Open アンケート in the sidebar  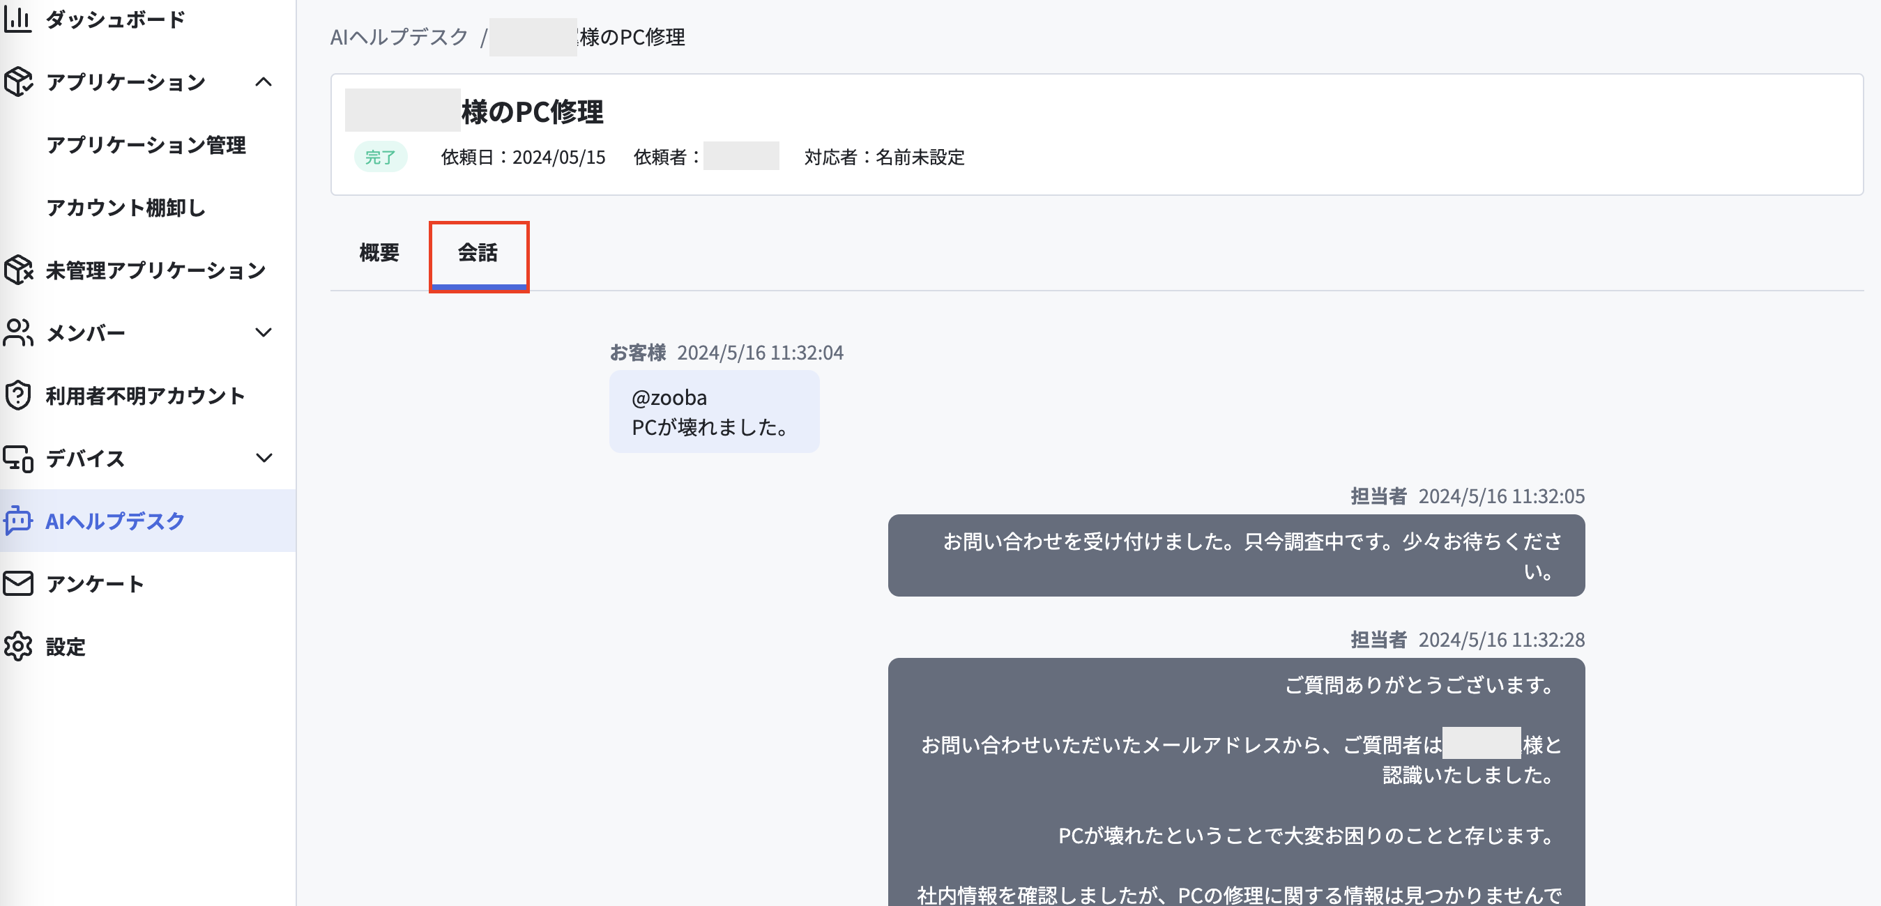tap(95, 583)
